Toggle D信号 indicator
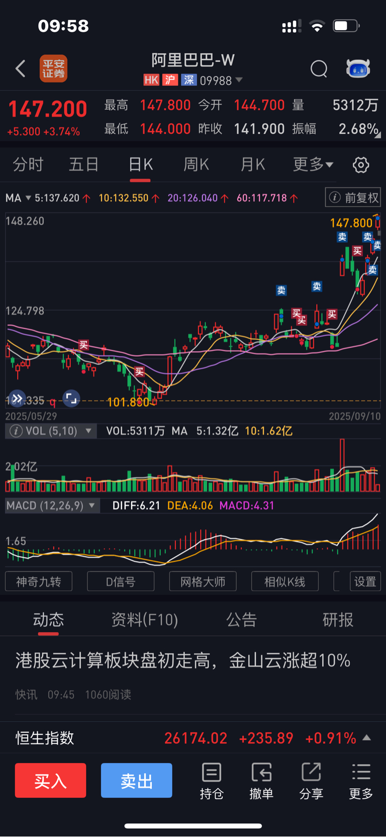The height and width of the screenshot is (837, 386). coord(121,582)
